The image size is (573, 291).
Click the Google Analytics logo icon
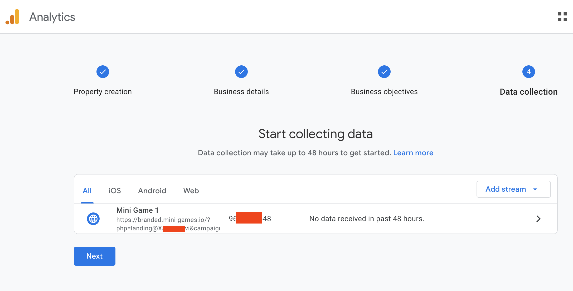pyautogui.click(x=12, y=17)
